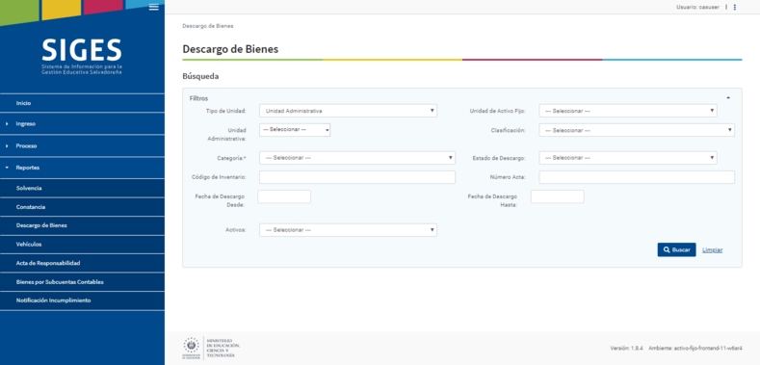The image size is (760, 365).
Task: Click the Usuario: casuser label
Action: (x=698, y=8)
